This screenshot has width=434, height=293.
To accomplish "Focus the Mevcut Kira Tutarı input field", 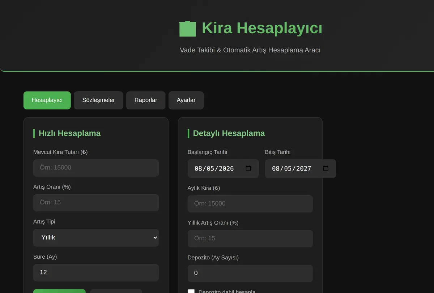I will coord(96,168).
